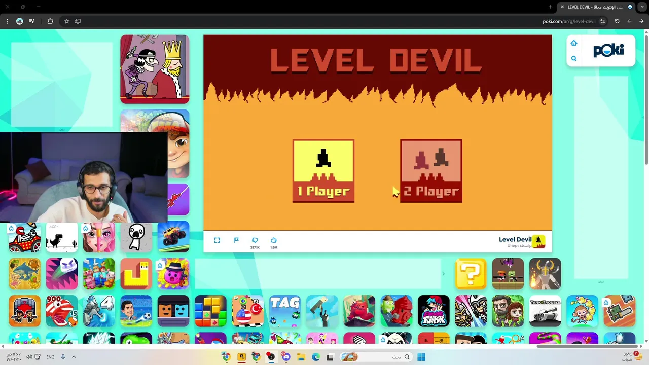
Task: Reload the page in browser toolbar
Action: tap(617, 21)
